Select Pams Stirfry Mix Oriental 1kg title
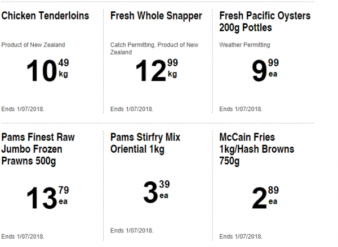338x247 pixels. point(145,143)
